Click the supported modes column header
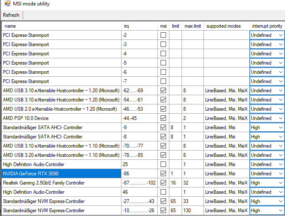 [227, 26]
